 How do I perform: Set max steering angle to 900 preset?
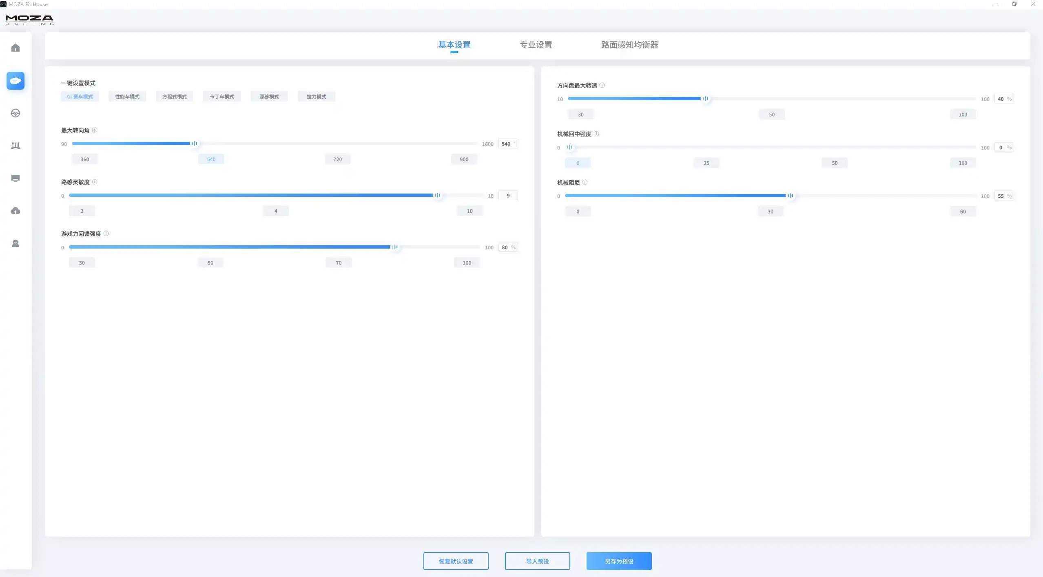coord(464,159)
